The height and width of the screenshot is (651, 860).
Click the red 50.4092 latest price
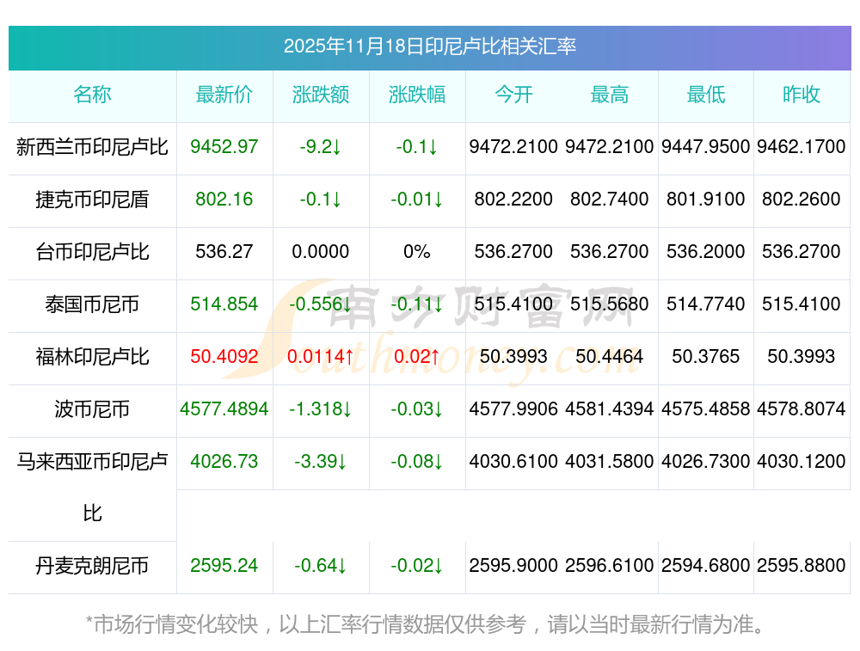pos(224,357)
